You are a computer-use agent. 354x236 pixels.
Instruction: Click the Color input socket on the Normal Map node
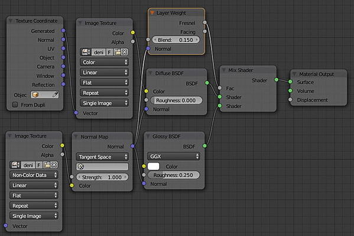72,185
